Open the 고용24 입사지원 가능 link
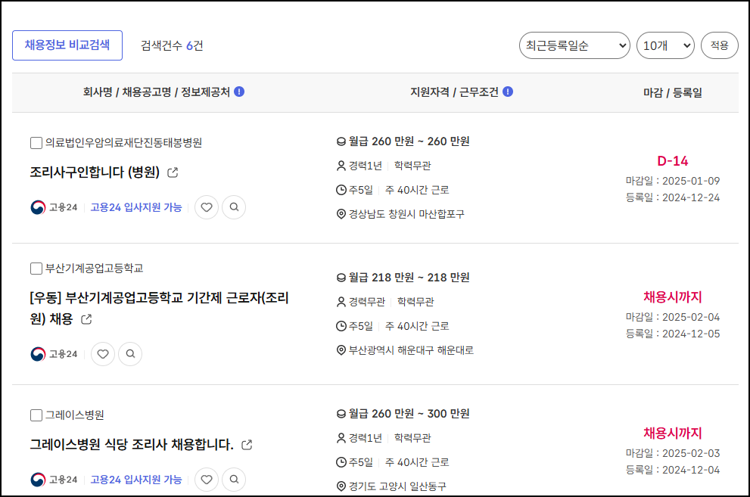Image resolution: width=750 pixels, height=497 pixels. [x=137, y=207]
